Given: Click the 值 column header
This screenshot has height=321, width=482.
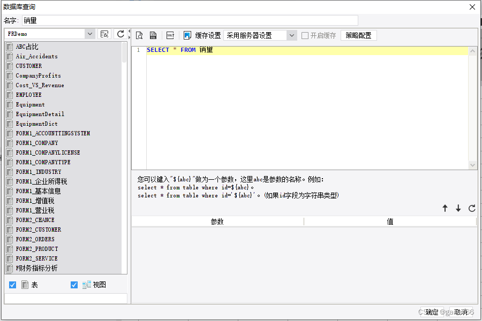Looking at the screenshot, I should (390, 221).
